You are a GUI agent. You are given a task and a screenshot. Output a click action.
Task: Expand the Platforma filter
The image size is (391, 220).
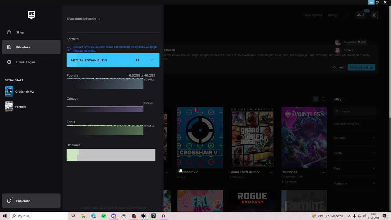click(355, 184)
